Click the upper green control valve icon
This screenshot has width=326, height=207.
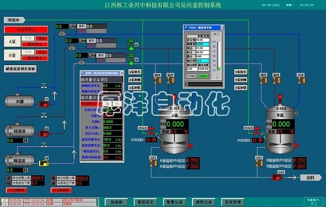click(x=131, y=45)
